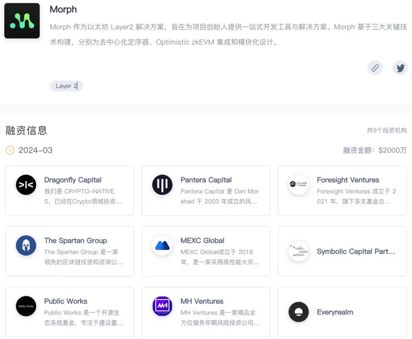Screen dimensions: 412x339
Task: Click the MH Ventures logo
Action: coord(162,306)
